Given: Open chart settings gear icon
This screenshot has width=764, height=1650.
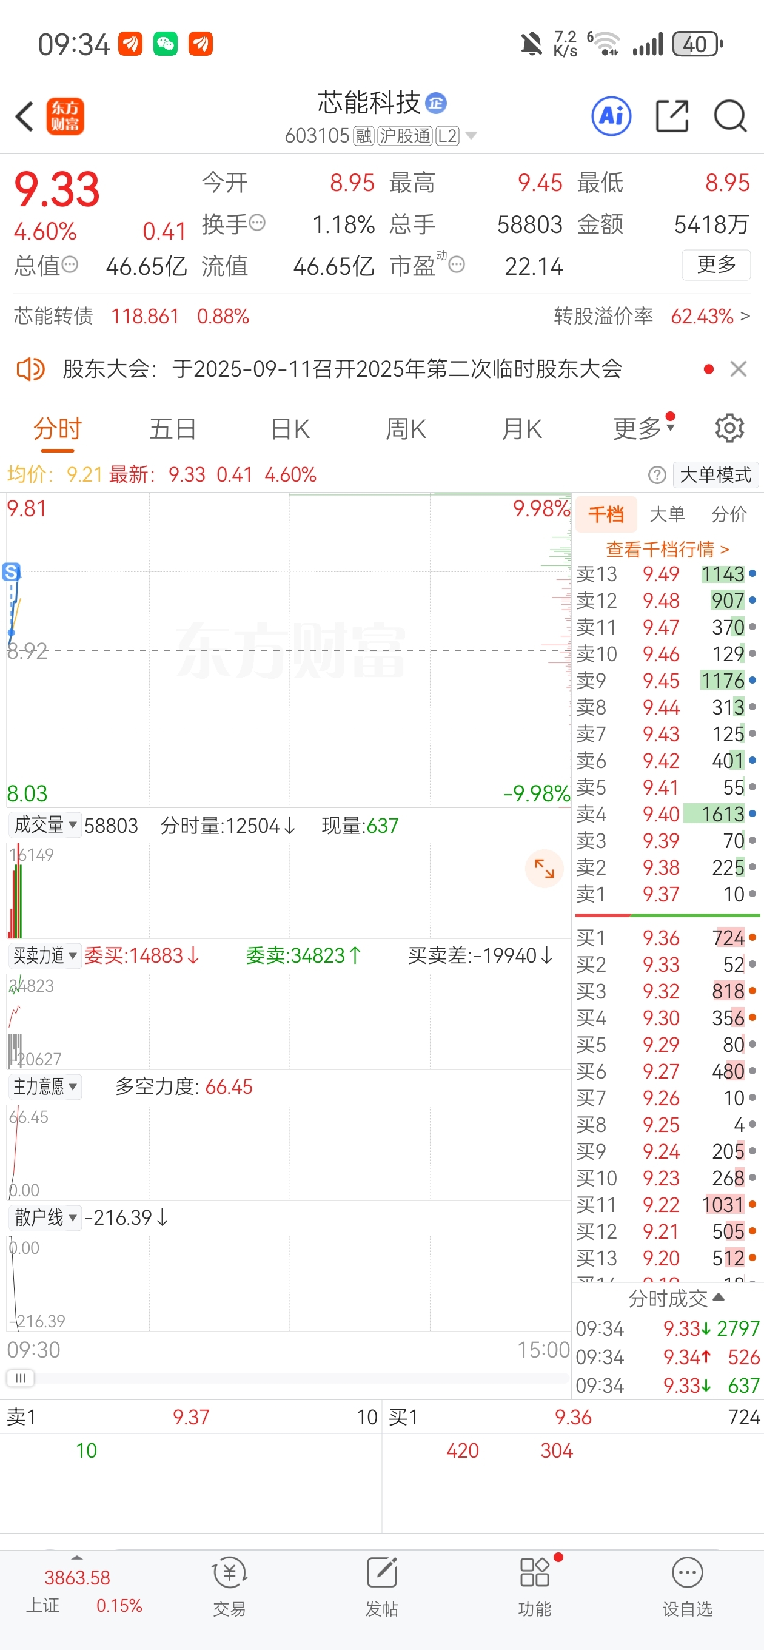Looking at the screenshot, I should pos(729,428).
